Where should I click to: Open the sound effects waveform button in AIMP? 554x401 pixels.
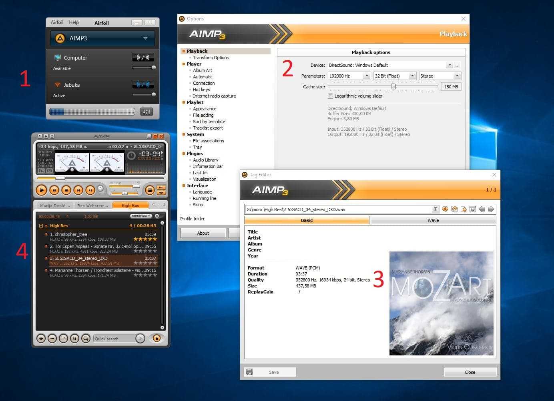click(161, 193)
